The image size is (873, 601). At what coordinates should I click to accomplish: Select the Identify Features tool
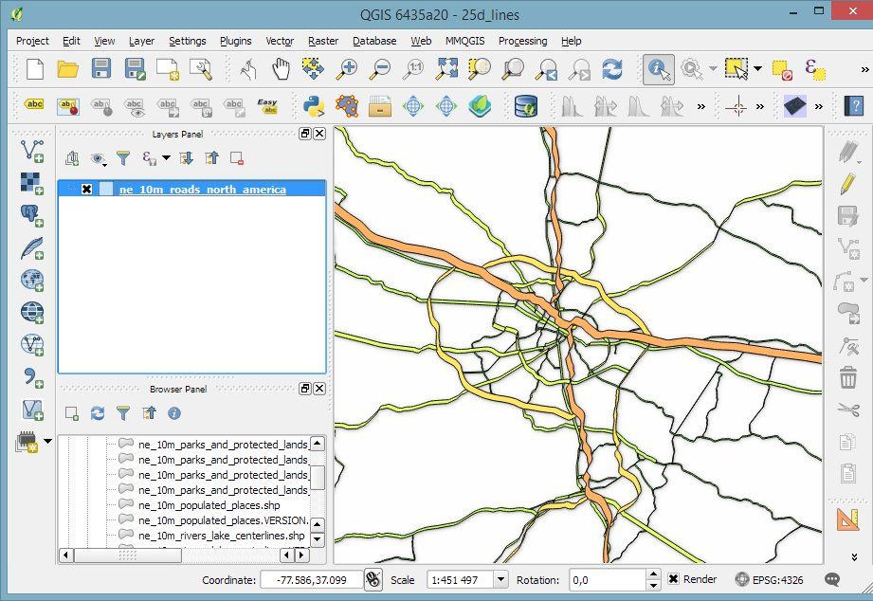tap(658, 69)
